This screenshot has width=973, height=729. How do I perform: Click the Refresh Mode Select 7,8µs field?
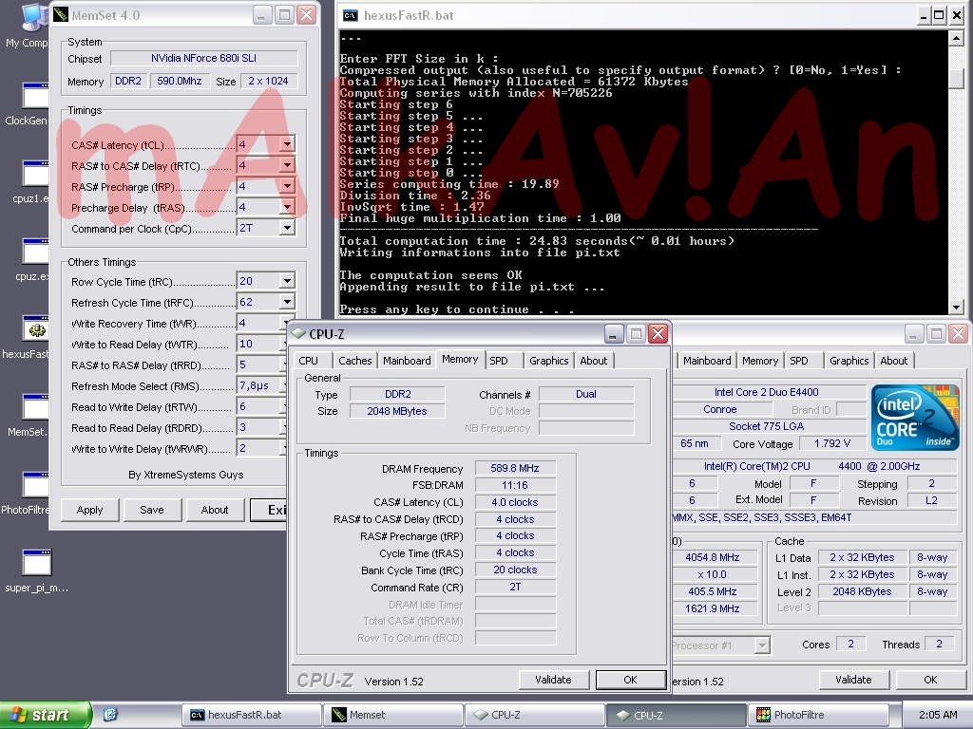tap(259, 385)
